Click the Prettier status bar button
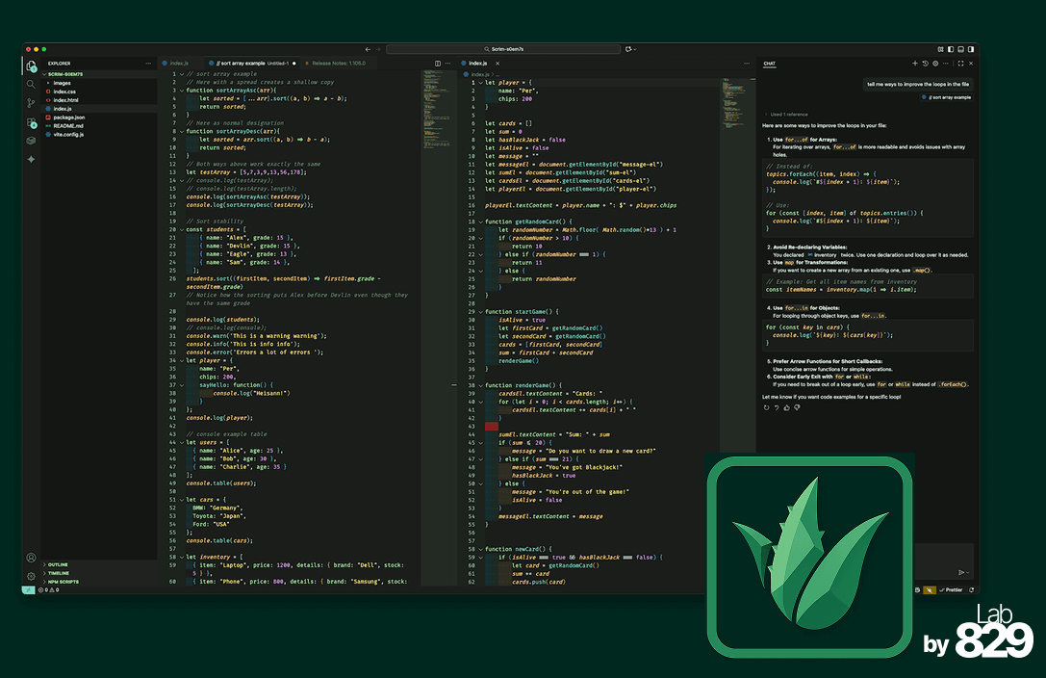 952,589
